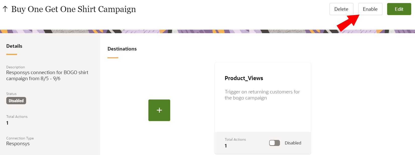Open the Product_Views destination card title

(x=244, y=78)
